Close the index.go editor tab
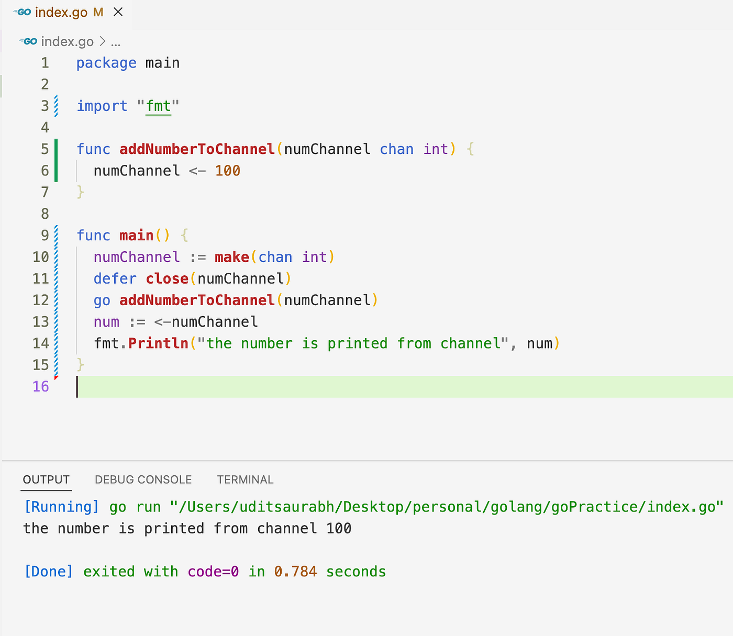This screenshot has height=636, width=733. tap(118, 12)
